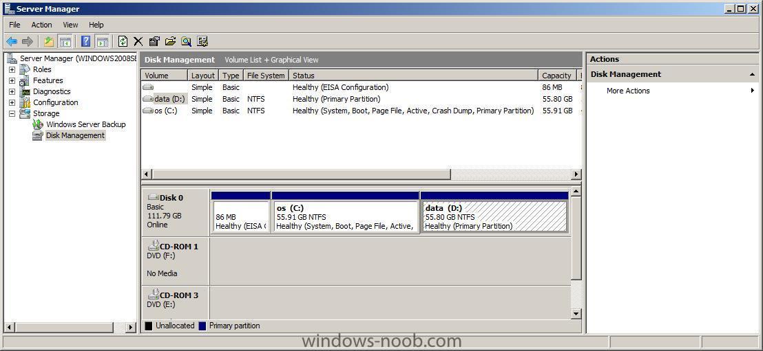Image resolution: width=763 pixels, height=351 pixels.
Task: Sort by the Capacity column header
Action: tap(557, 76)
